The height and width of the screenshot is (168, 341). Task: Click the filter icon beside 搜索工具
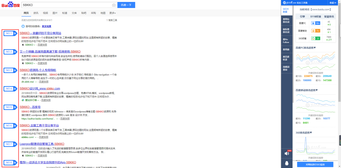(107, 20)
